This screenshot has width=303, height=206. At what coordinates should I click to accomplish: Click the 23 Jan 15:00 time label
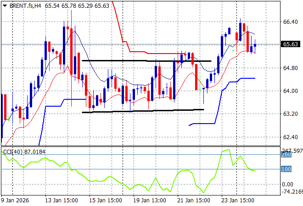239,200
